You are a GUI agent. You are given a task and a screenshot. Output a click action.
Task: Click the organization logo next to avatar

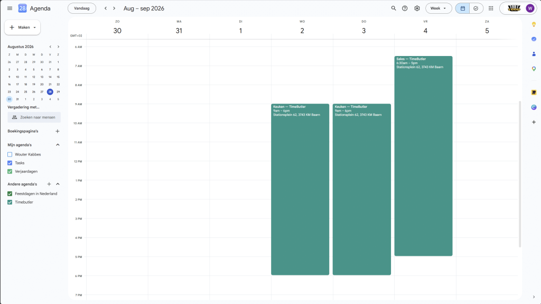tap(514, 8)
